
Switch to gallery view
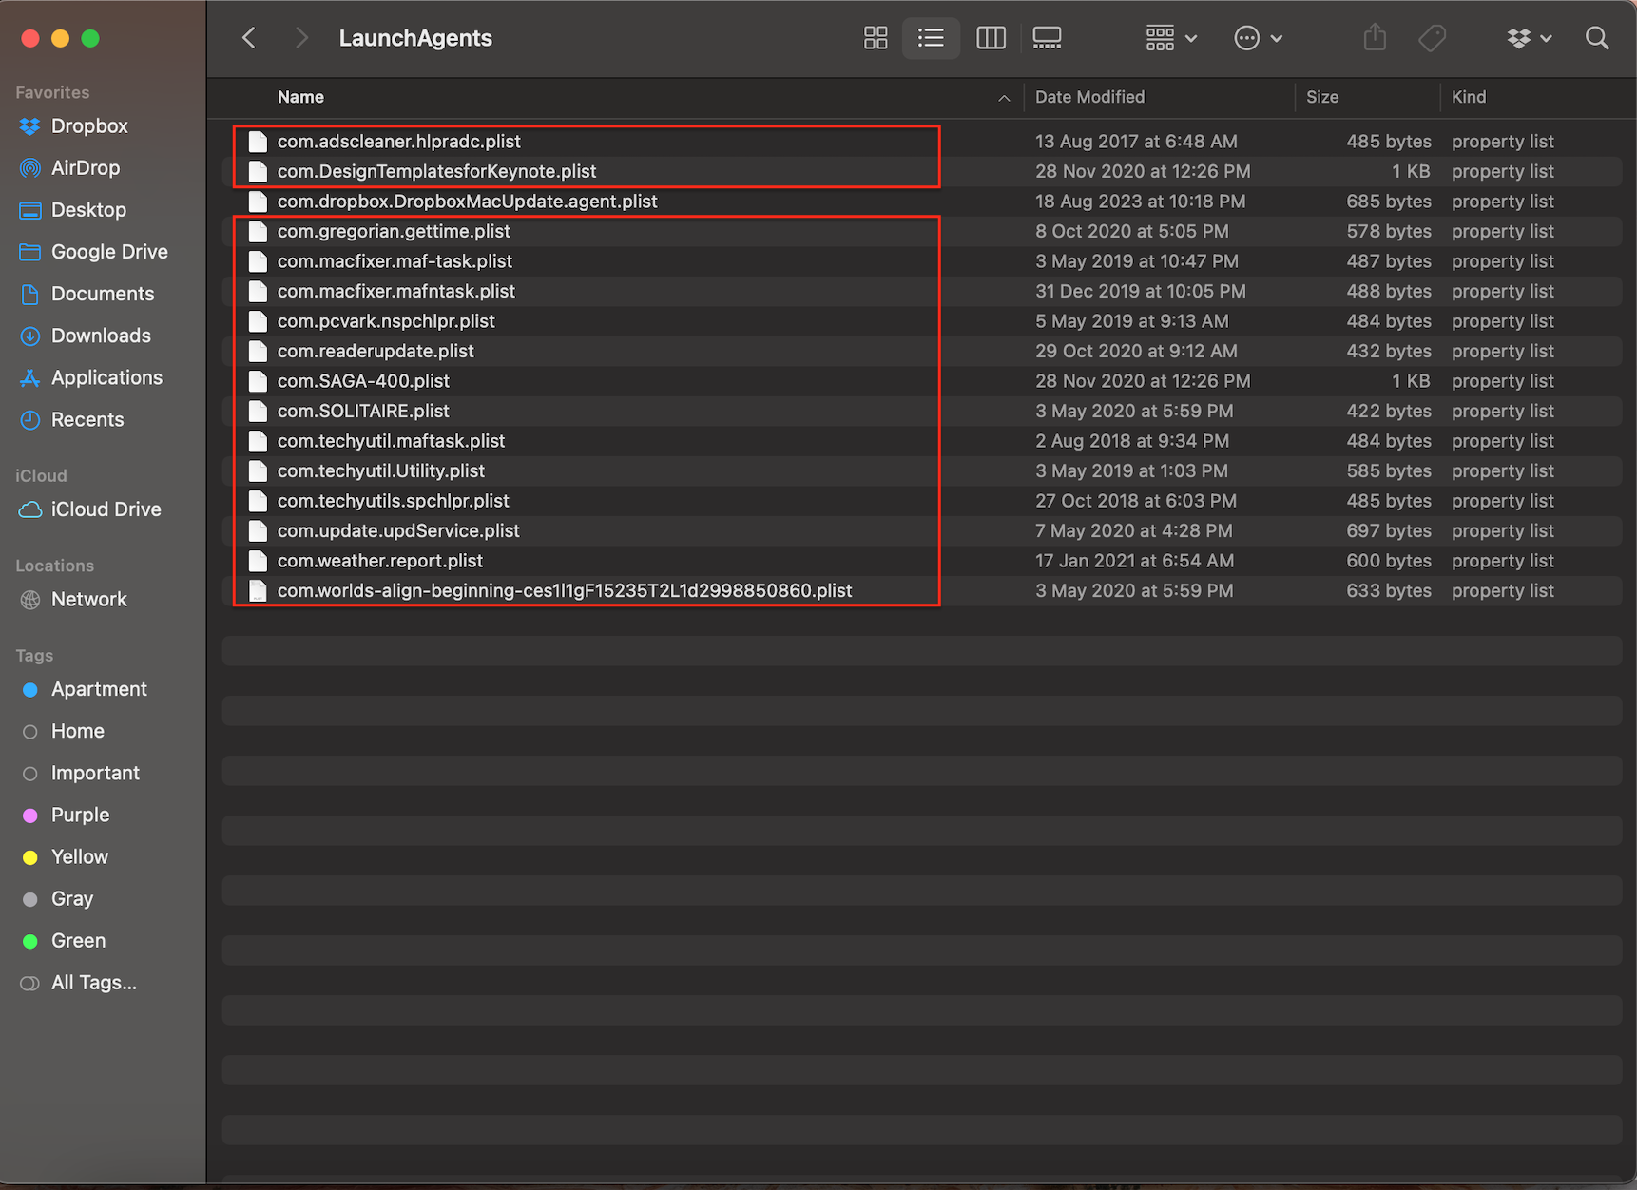tap(1047, 38)
